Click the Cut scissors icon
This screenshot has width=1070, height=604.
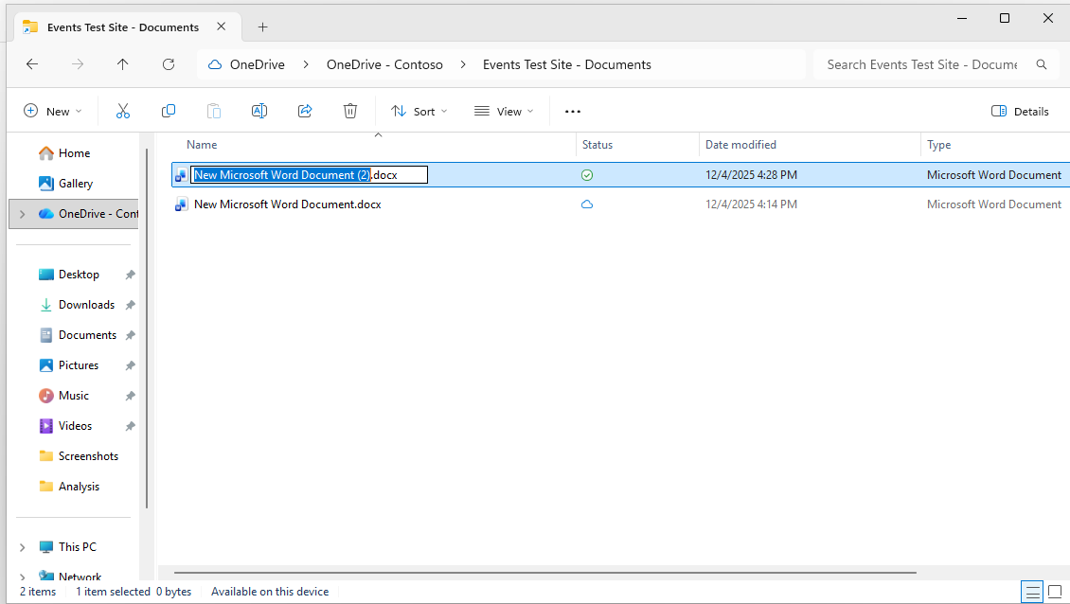click(123, 112)
